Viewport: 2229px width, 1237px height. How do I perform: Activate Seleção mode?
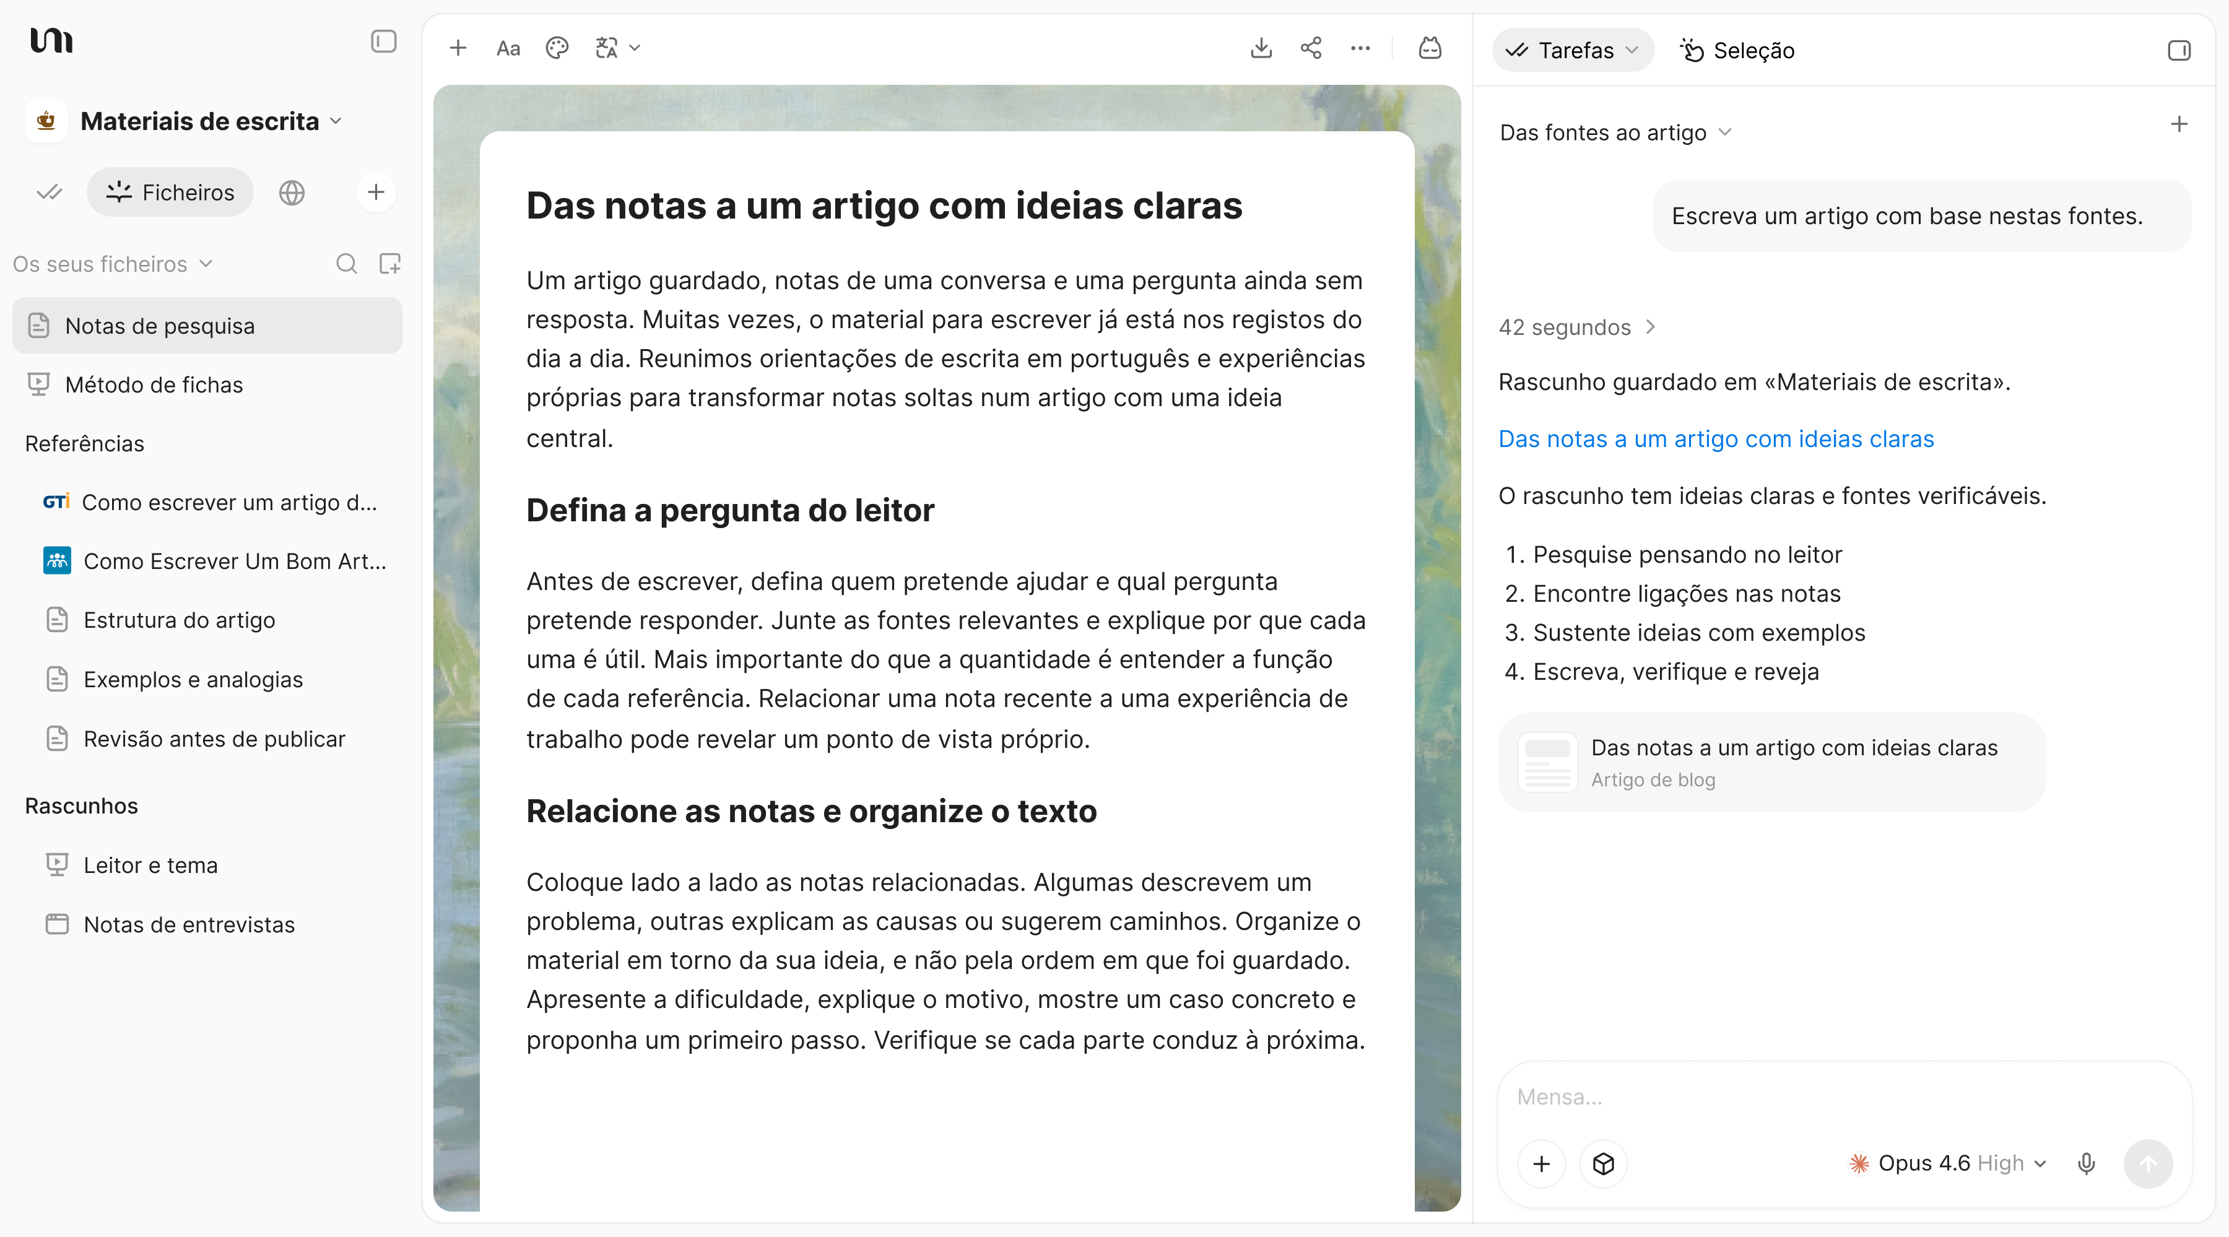click(1737, 50)
